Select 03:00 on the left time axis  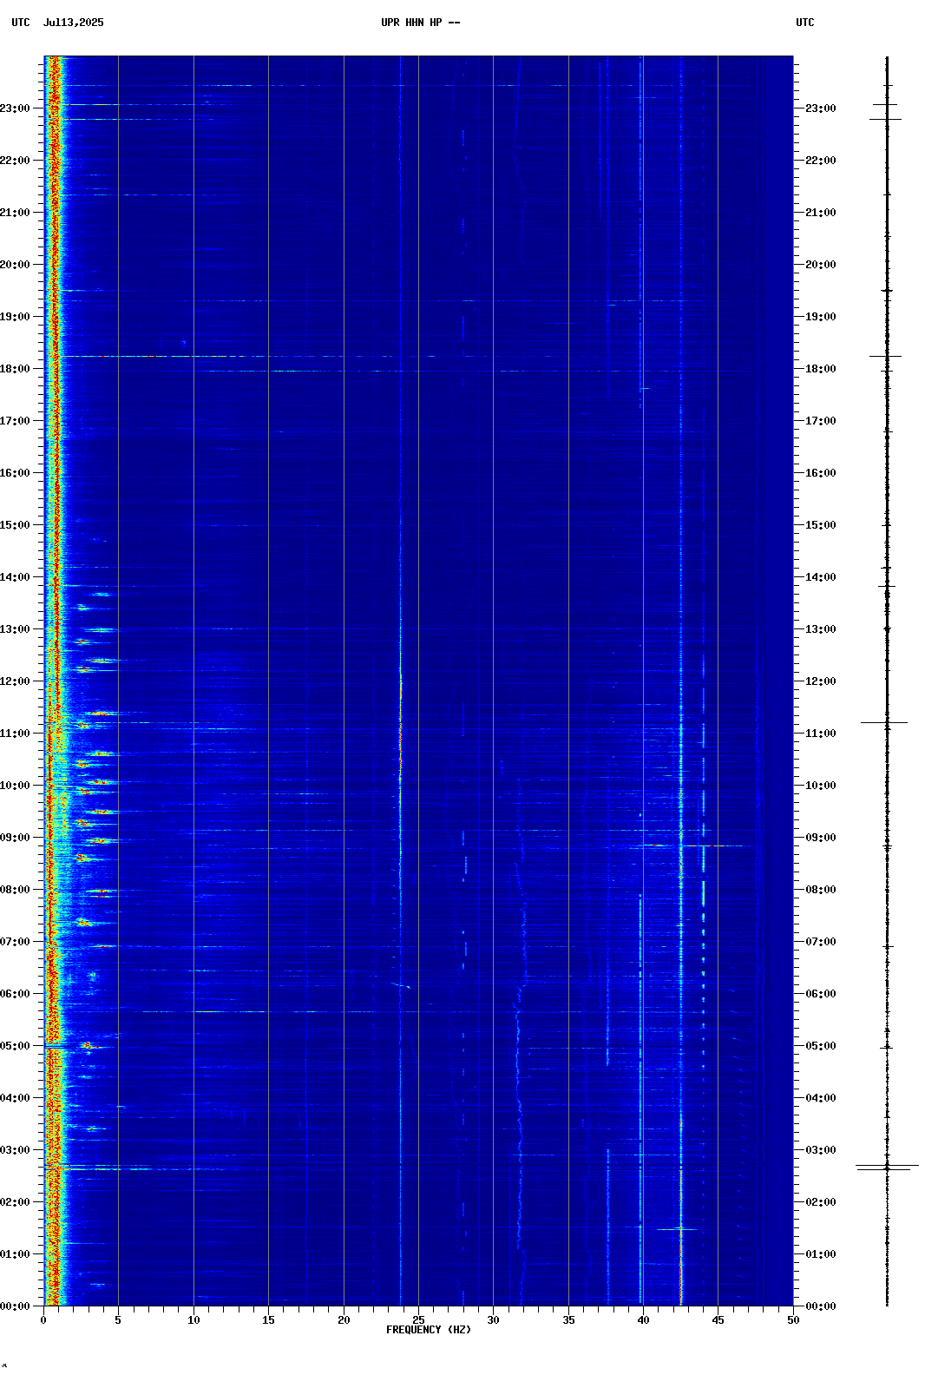pos(15,1150)
